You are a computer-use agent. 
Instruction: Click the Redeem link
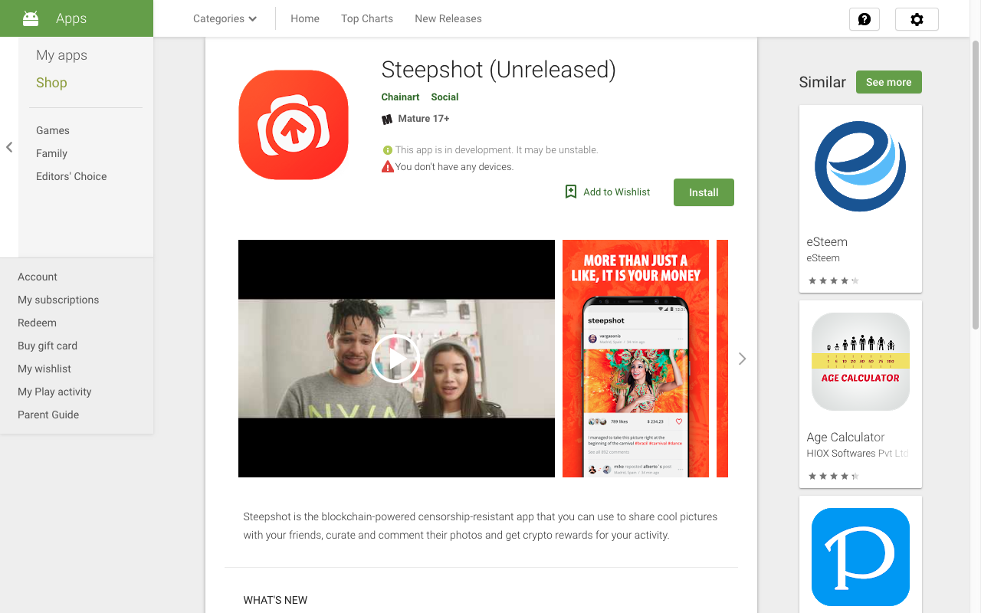pyautogui.click(x=37, y=323)
